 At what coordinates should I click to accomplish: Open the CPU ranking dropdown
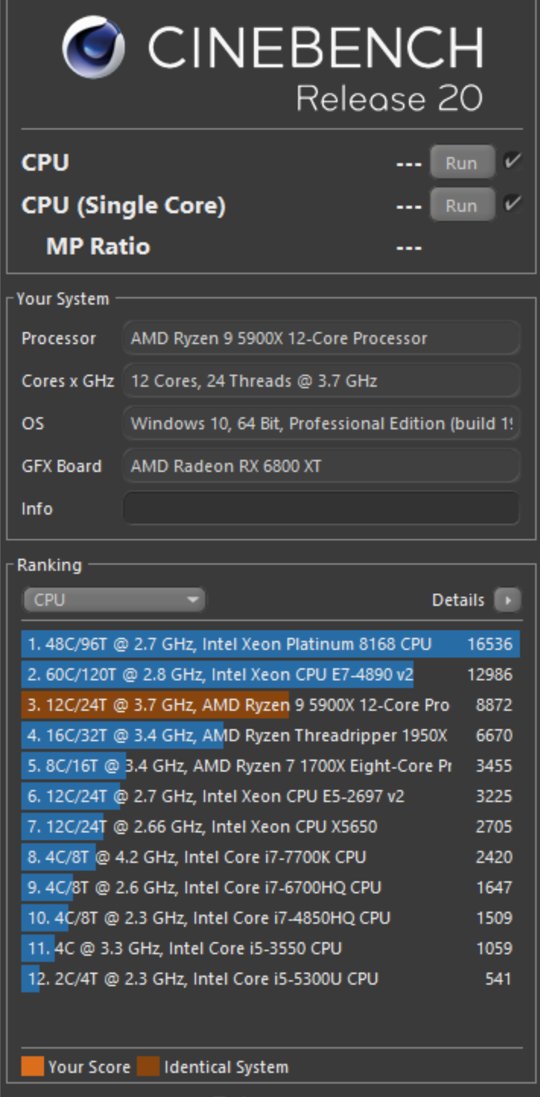pos(114,600)
